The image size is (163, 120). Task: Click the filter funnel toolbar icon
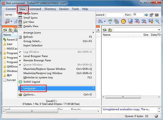pos(110,21)
